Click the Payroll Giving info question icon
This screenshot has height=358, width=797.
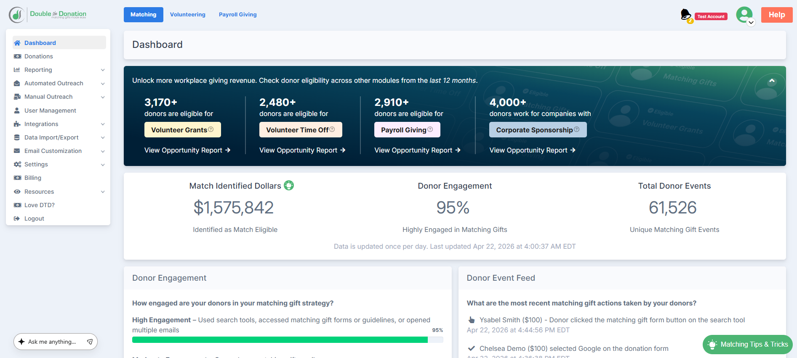coord(430,129)
